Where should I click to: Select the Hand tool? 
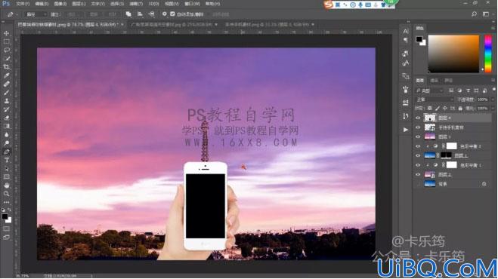(x=6, y=185)
